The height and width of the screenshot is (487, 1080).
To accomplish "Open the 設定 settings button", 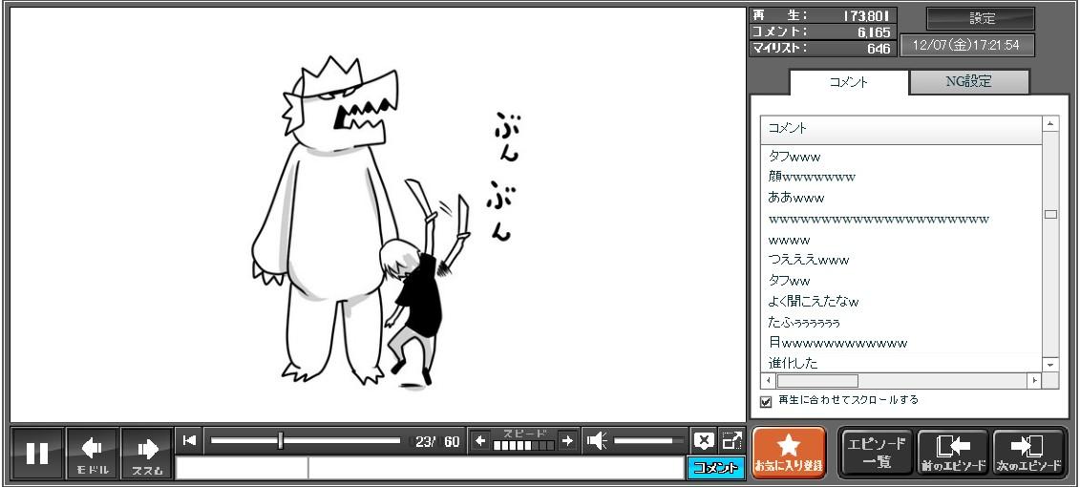I will [x=981, y=19].
